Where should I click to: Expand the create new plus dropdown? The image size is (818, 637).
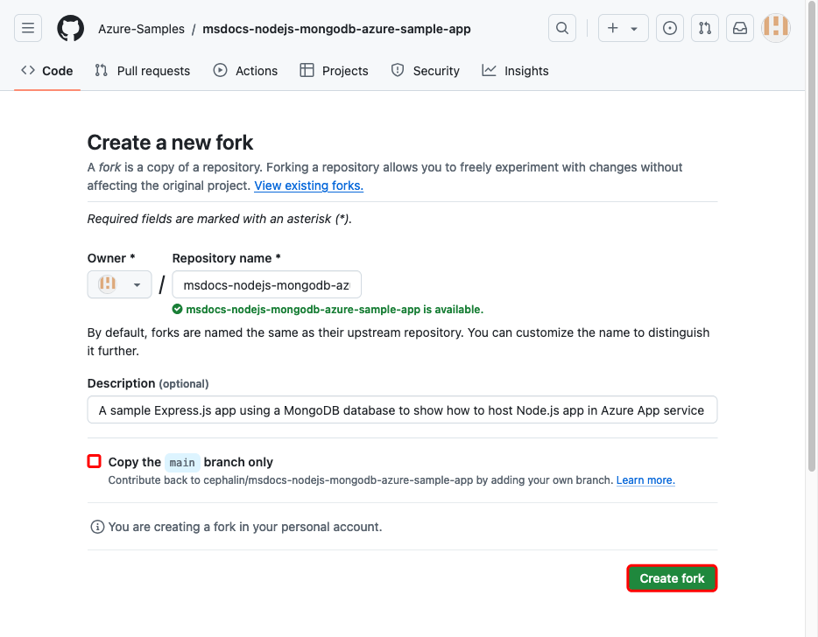(623, 28)
